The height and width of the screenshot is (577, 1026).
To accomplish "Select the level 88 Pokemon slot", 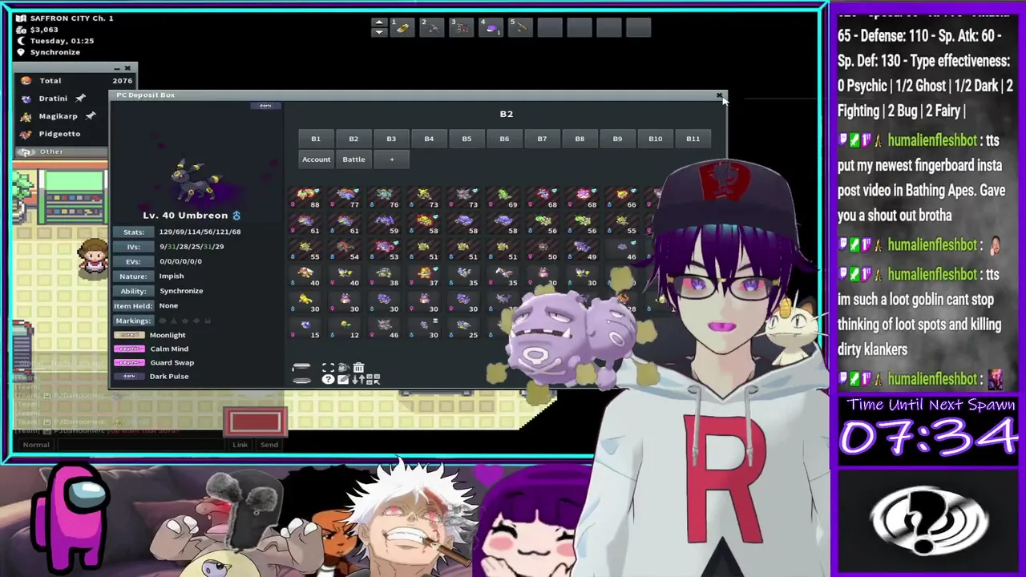I will [x=307, y=199].
